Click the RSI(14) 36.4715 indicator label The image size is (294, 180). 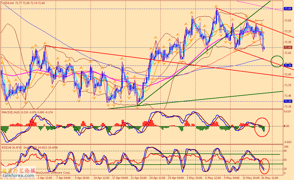point(12,148)
